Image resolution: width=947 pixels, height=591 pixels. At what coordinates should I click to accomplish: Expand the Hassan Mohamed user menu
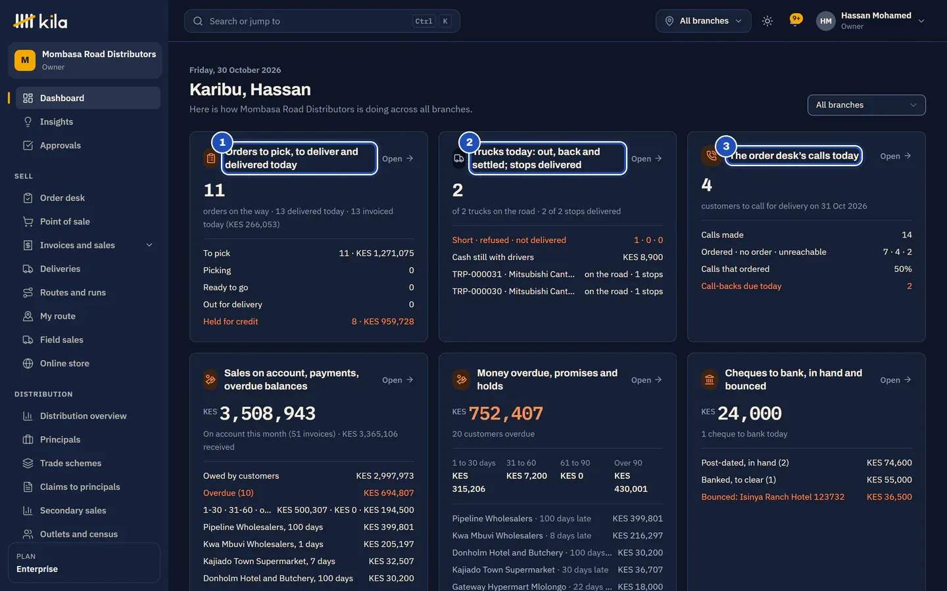tap(871, 21)
